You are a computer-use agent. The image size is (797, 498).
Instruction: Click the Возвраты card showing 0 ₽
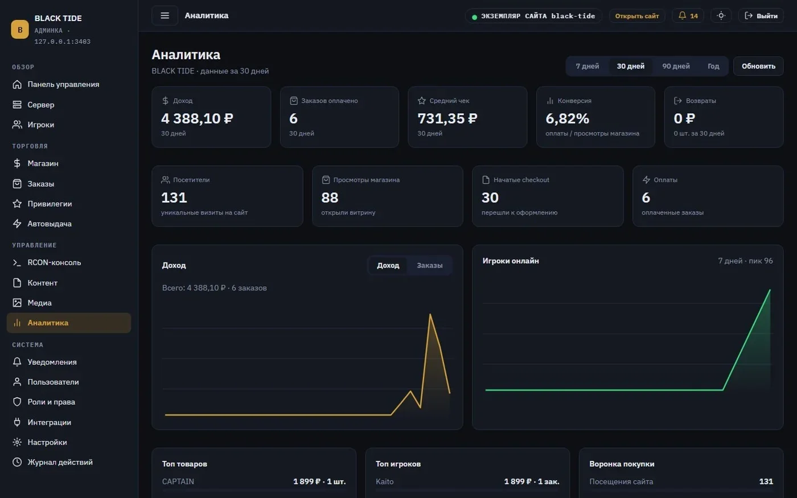(x=724, y=117)
